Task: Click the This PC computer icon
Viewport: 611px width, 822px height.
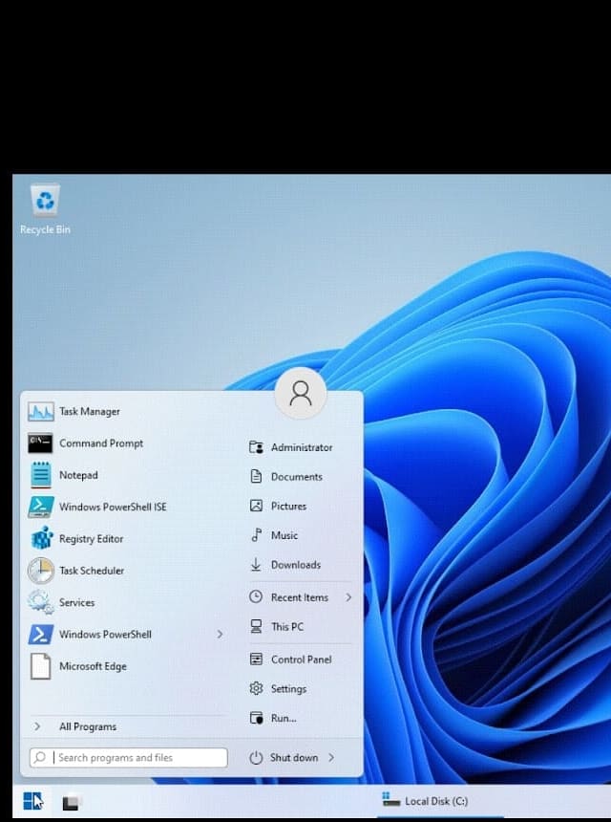Action: [x=256, y=626]
